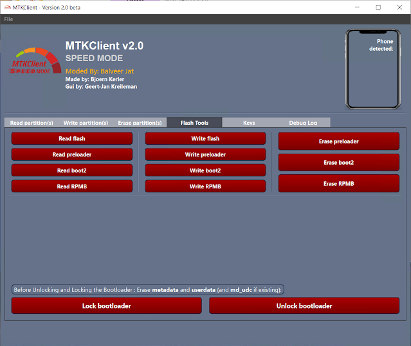Maximize the MTKClient window
This screenshot has width=411, height=346.
378,7
